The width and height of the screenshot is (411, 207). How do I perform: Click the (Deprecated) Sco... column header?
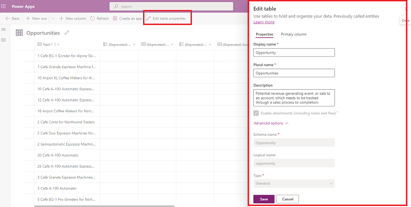pyautogui.click(x=233, y=45)
